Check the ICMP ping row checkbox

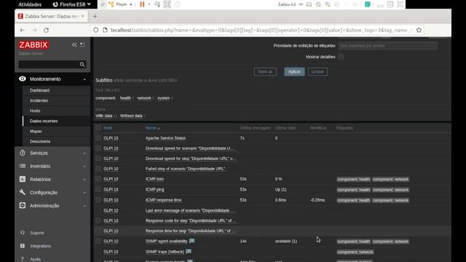tap(98, 189)
